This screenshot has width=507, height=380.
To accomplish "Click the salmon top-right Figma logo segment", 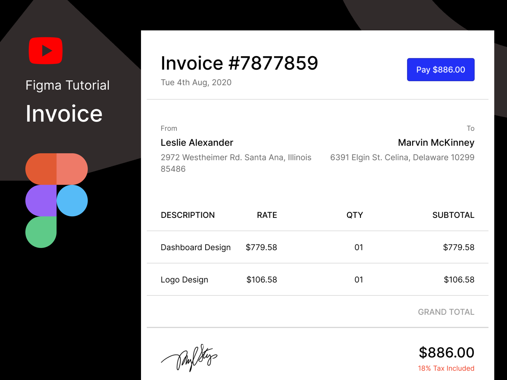I will (x=72, y=169).
